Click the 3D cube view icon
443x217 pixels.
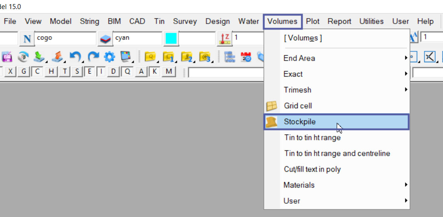(23, 57)
